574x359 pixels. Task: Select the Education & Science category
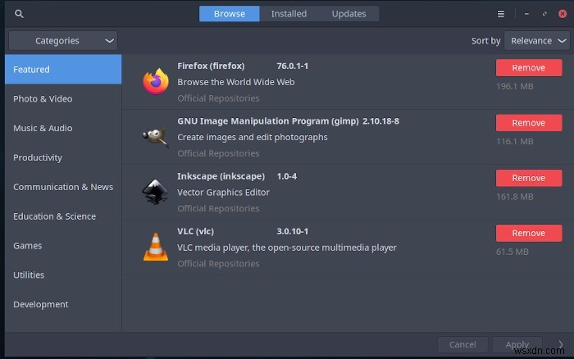pyautogui.click(x=63, y=216)
